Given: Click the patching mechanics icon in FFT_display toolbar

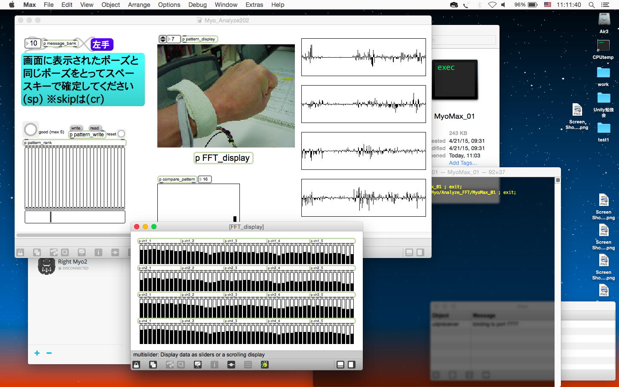Looking at the screenshot, I should pos(231,365).
